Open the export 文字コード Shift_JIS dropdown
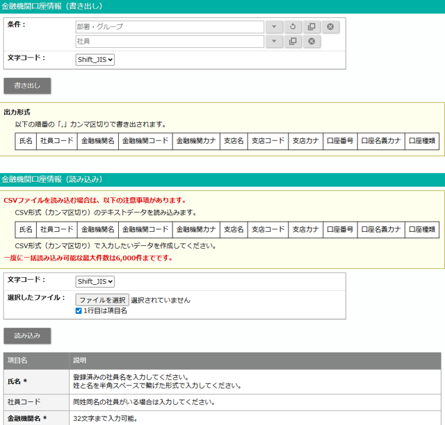The width and height of the screenshot is (445, 425). click(95, 60)
